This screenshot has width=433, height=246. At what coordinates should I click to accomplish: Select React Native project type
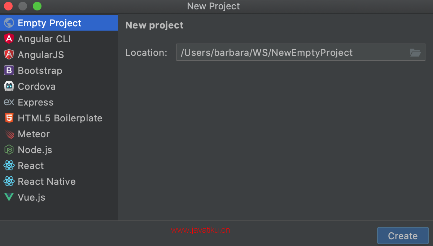pyautogui.click(x=47, y=182)
